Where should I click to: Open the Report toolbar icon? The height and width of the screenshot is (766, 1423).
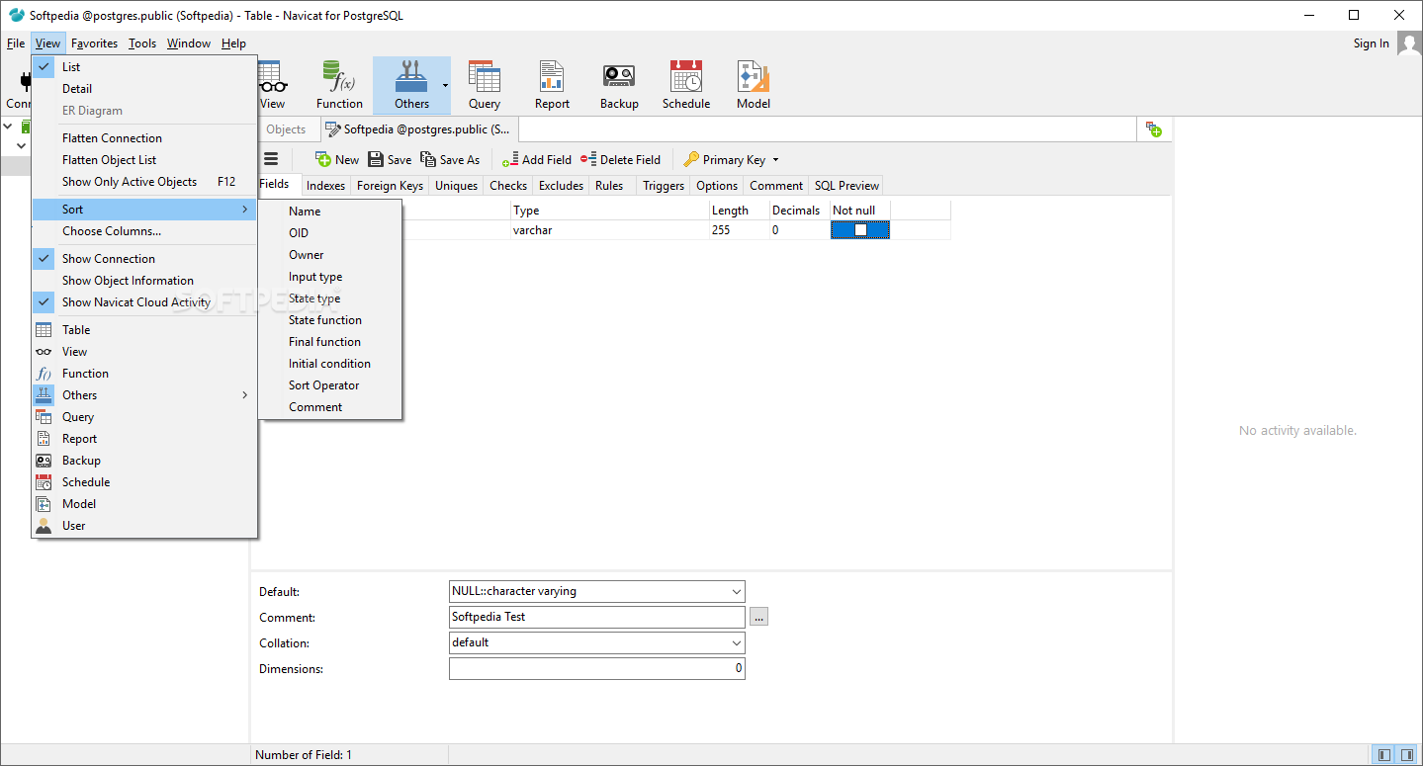552,85
